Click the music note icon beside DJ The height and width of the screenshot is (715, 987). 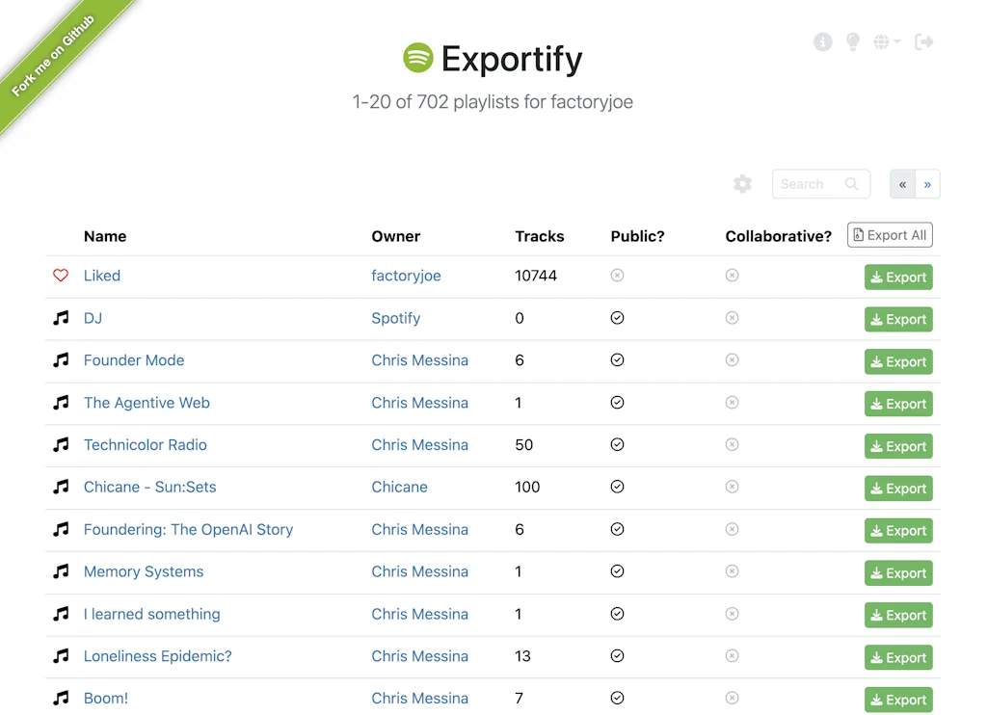[62, 318]
